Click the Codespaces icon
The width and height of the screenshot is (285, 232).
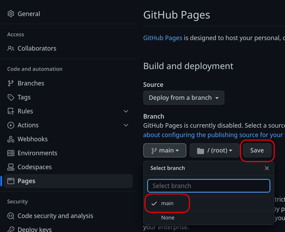[11, 167]
